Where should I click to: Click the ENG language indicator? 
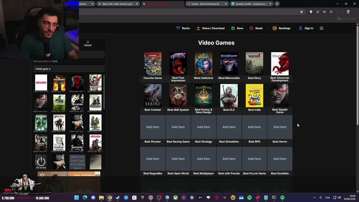[x=328, y=198]
